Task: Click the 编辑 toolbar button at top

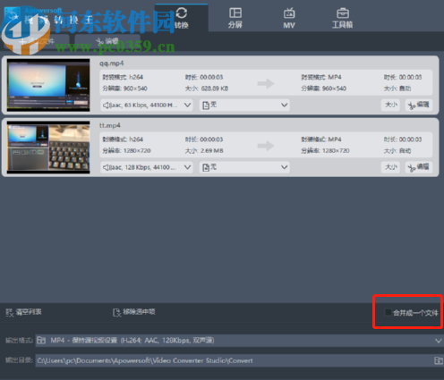Action: [107, 41]
